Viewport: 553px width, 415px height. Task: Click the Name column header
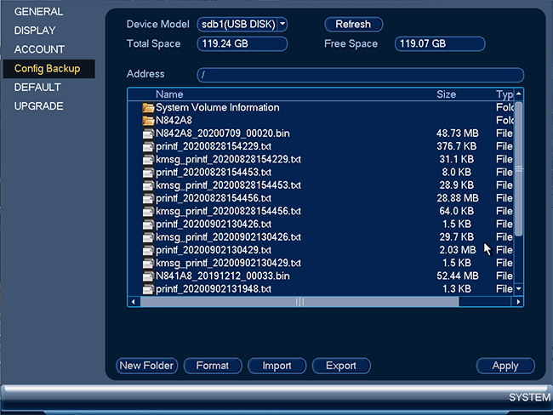169,94
